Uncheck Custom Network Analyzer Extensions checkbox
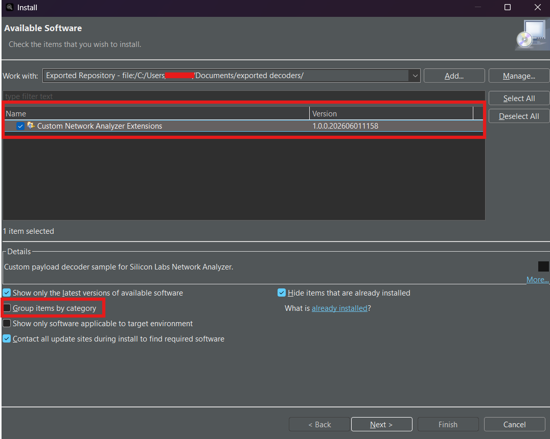This screenshot has width=550, height=439. click(20, 126)
